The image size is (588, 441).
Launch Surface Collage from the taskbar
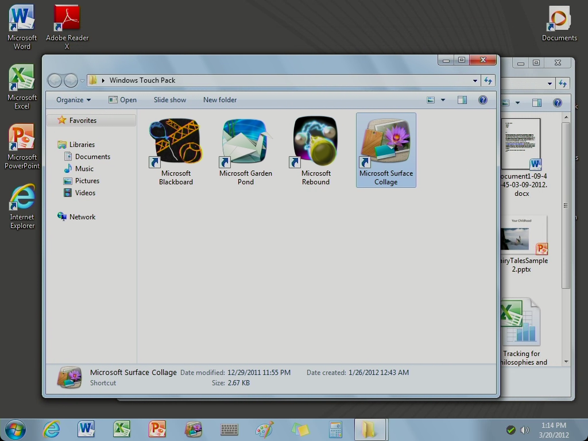pos(193,430)
